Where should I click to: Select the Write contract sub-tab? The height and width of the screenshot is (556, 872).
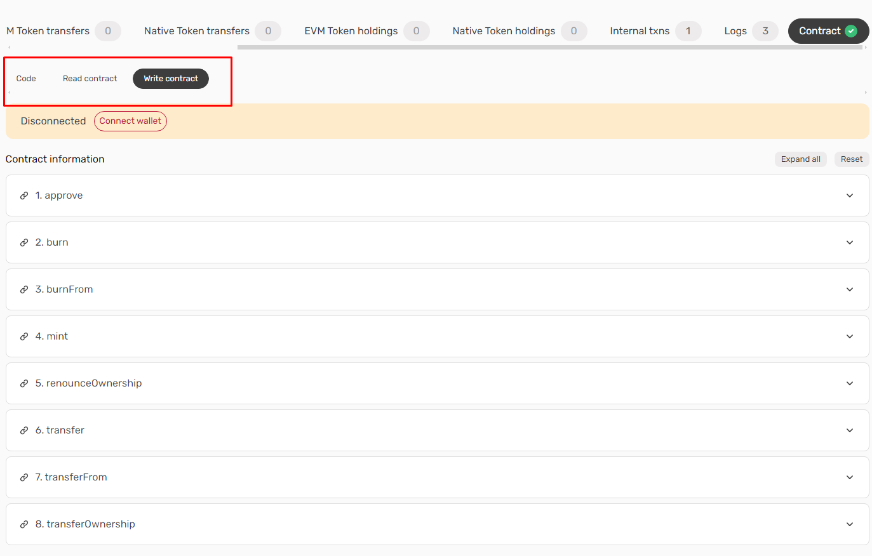click(x=171, y=79)
